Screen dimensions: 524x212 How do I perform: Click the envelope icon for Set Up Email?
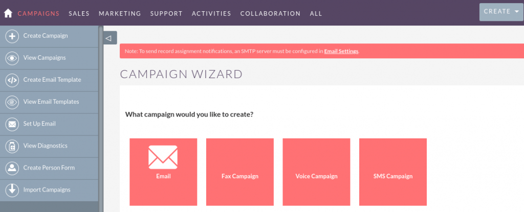click(12, 124)
